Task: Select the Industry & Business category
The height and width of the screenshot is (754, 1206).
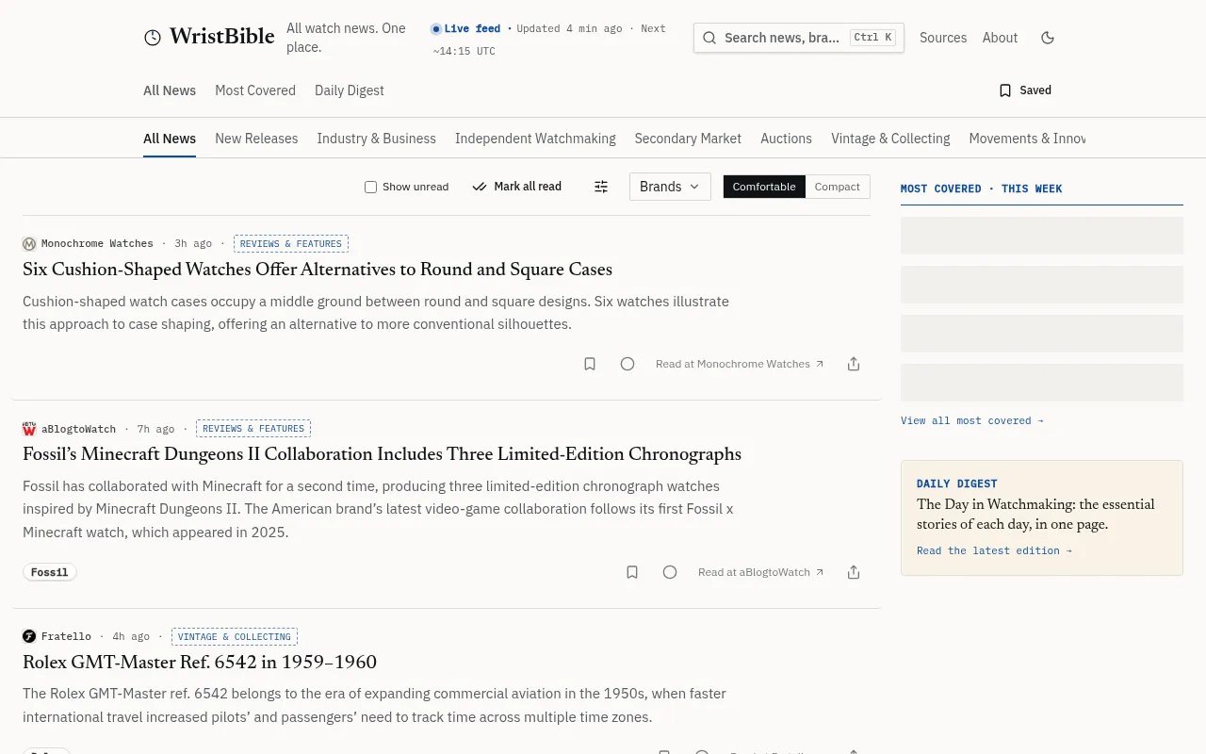Action: [x=377, y=139]
